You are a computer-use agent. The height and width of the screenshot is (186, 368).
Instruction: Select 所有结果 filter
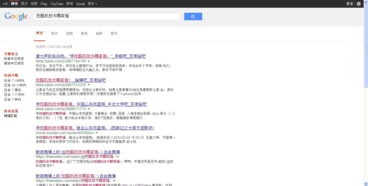(x=11, y=111)
